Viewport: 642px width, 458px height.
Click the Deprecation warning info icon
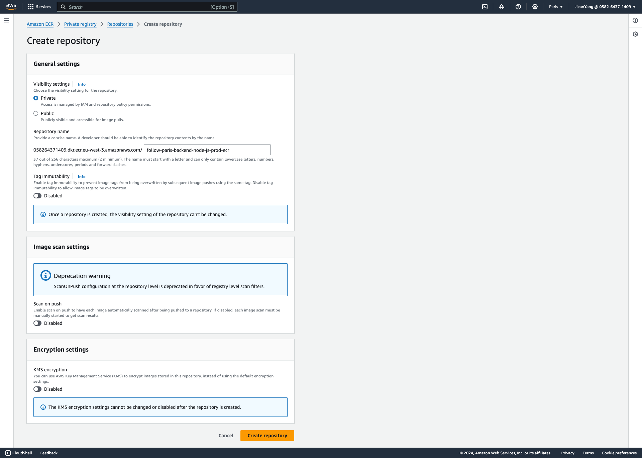coord(46,275)
